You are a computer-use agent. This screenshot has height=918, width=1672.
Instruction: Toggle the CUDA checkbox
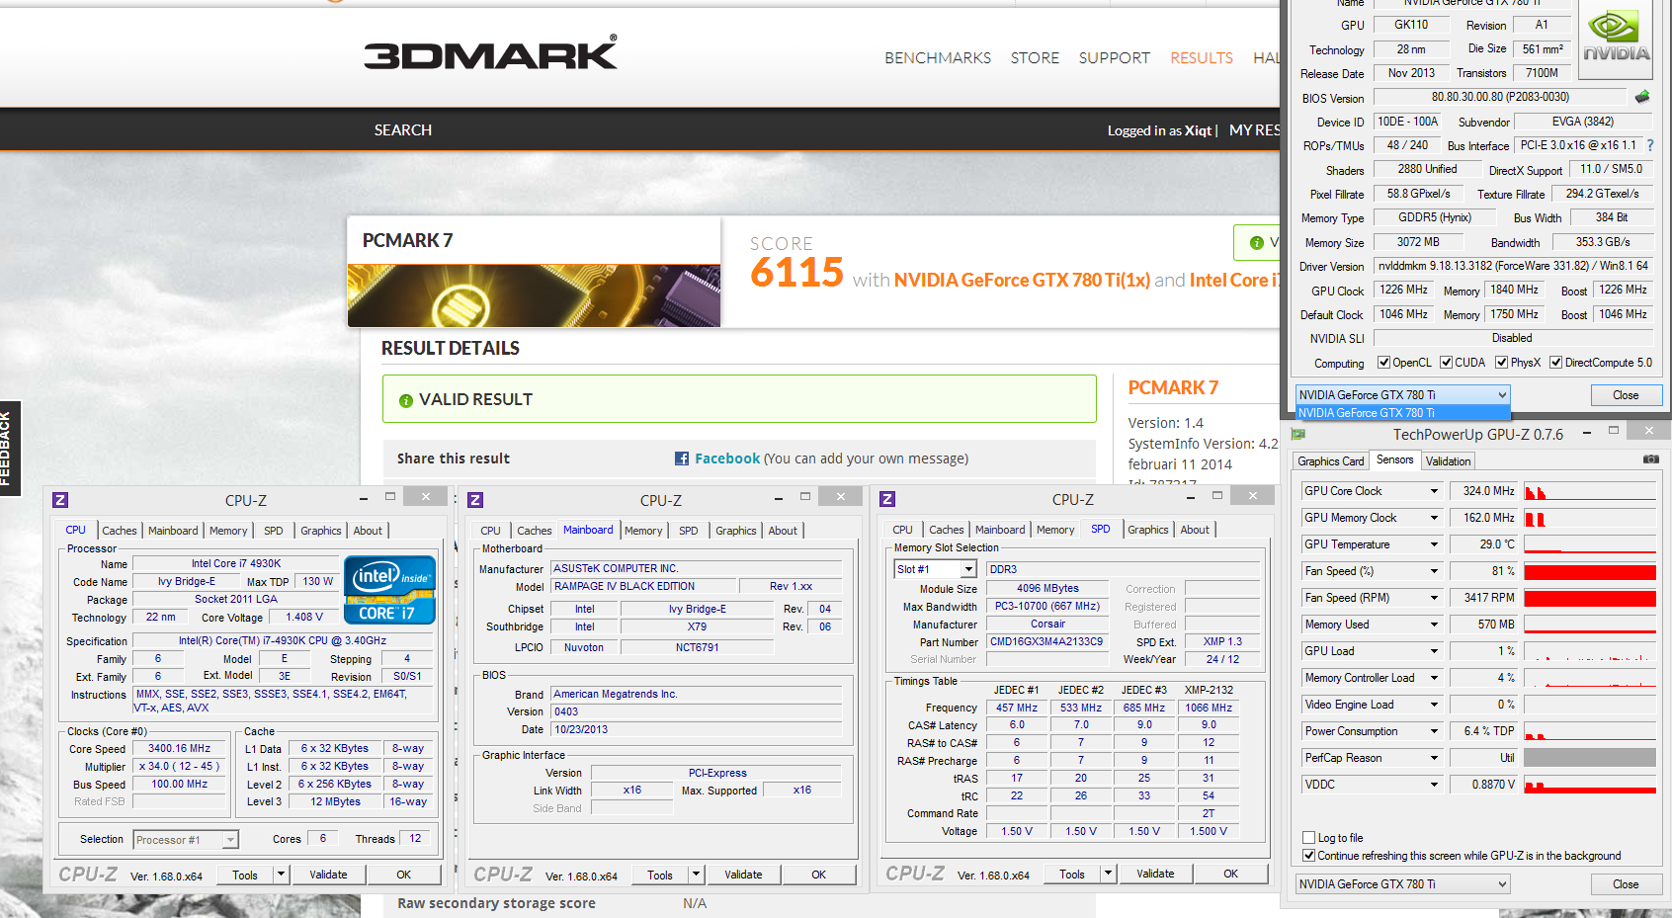pos(1447,363)
